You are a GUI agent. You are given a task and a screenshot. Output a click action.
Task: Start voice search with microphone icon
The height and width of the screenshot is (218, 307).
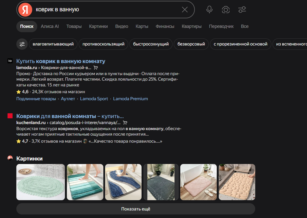coord(209,10)
